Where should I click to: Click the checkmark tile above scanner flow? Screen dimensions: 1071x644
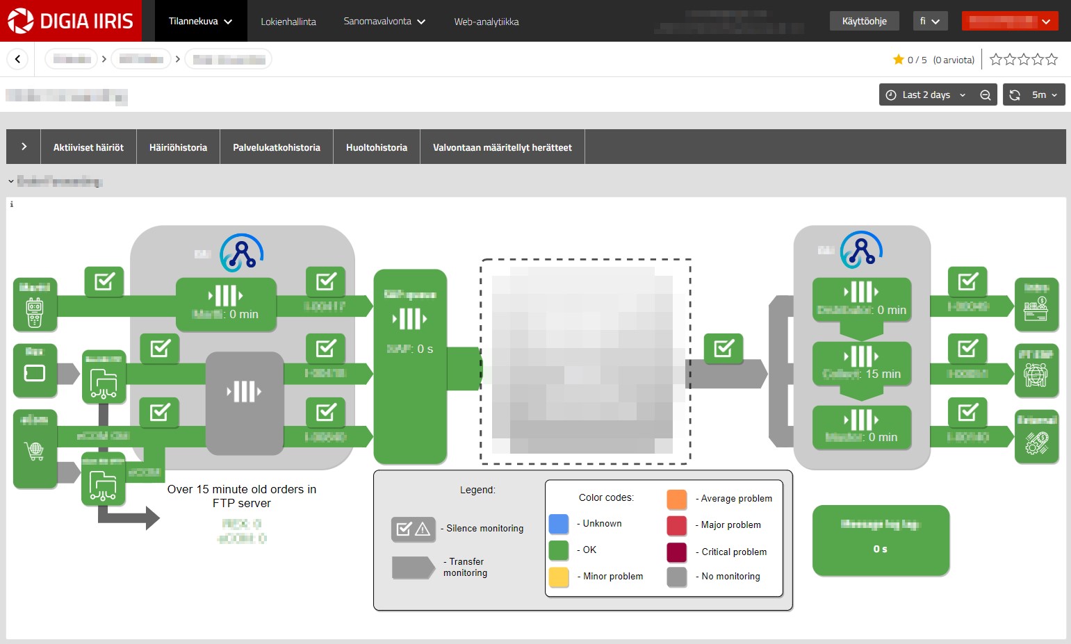[x=104, y=281]
